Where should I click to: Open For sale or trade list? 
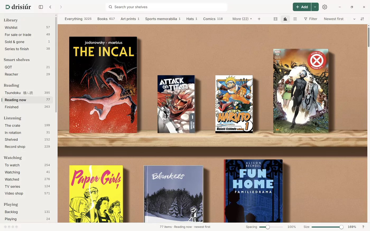coord(27,35)
